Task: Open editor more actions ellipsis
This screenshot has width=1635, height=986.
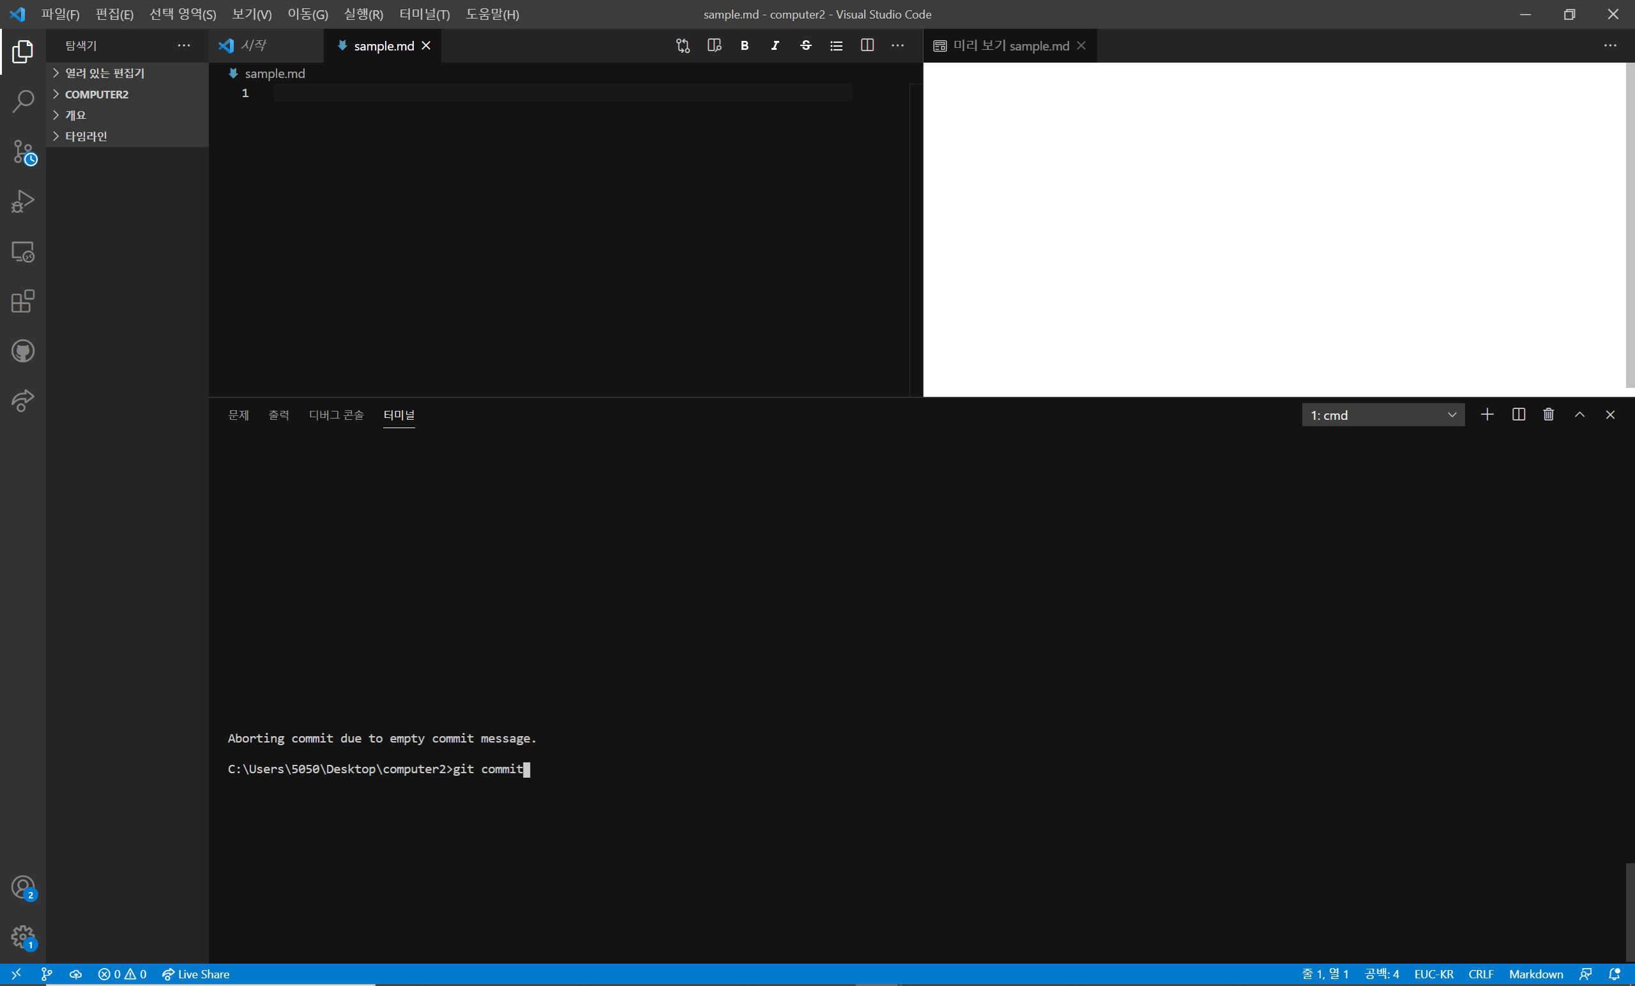Action: click(898, 46)
